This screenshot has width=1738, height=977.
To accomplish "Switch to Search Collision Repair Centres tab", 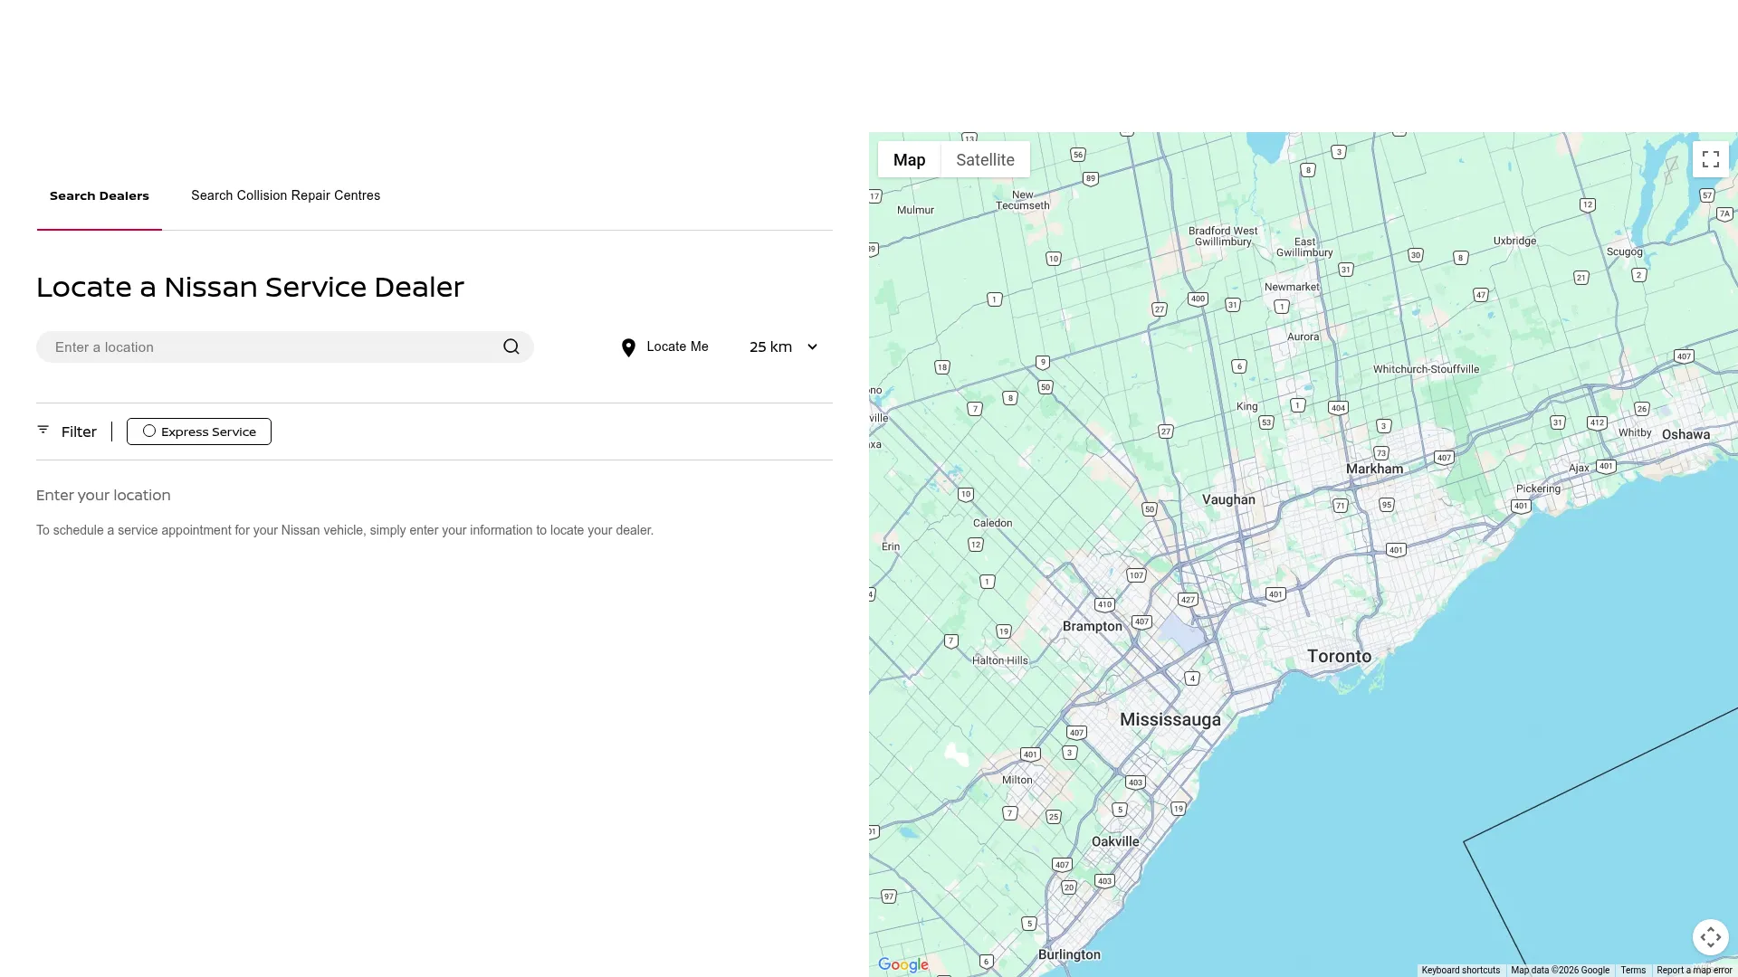I will [x=285, y=195].
